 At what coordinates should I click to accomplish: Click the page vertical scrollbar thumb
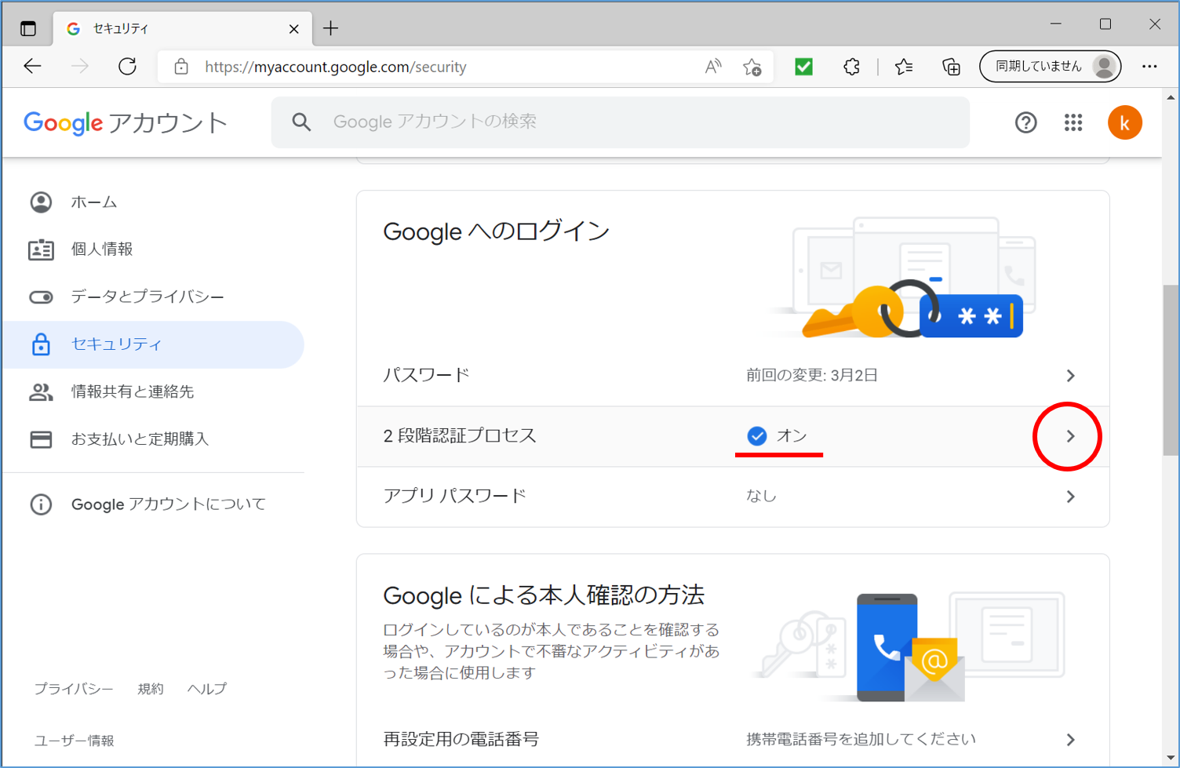(x=1171, y=370)
